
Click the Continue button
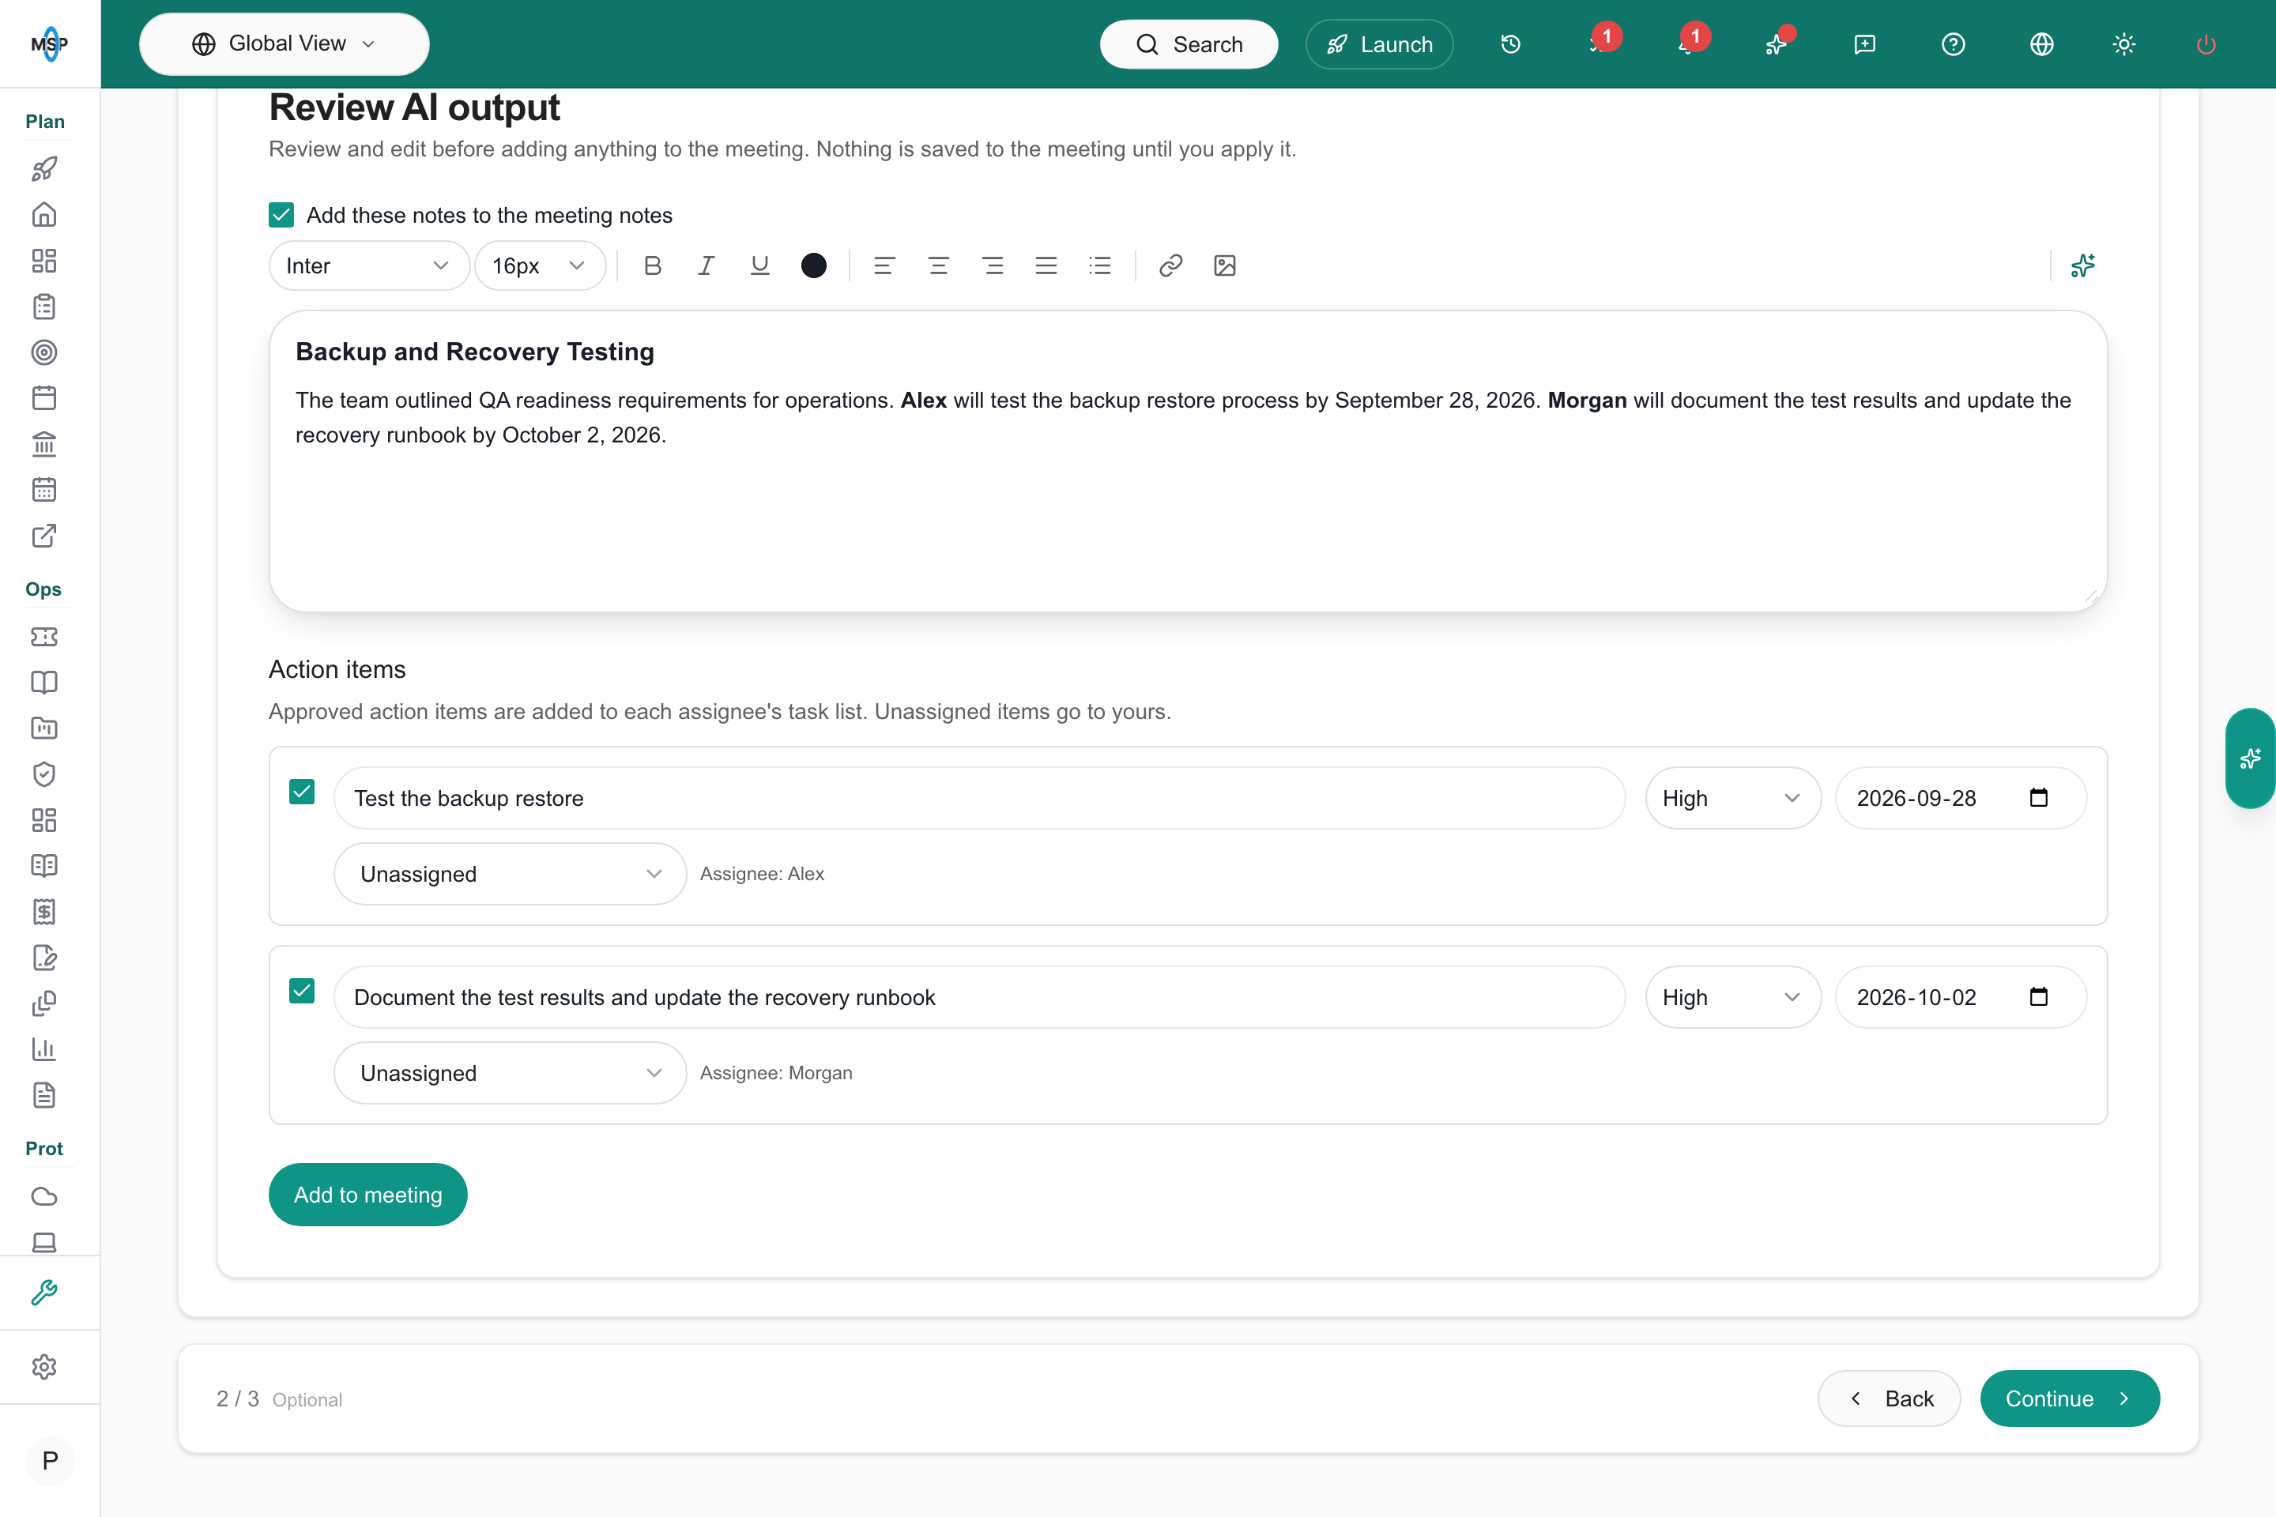[x=2070, y=1398]
